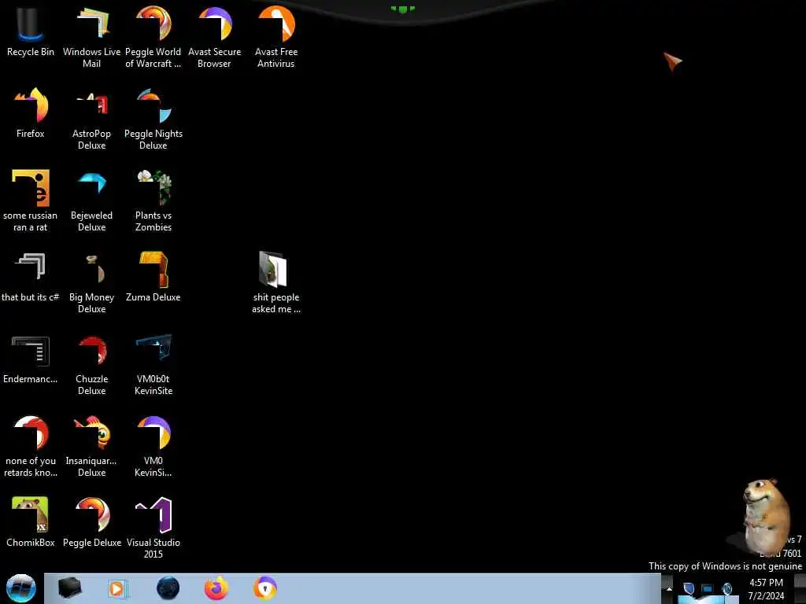The image size is (806, 604).
Task: Expand the hidden system tray icons arrow
Action: tap(669, 588)
